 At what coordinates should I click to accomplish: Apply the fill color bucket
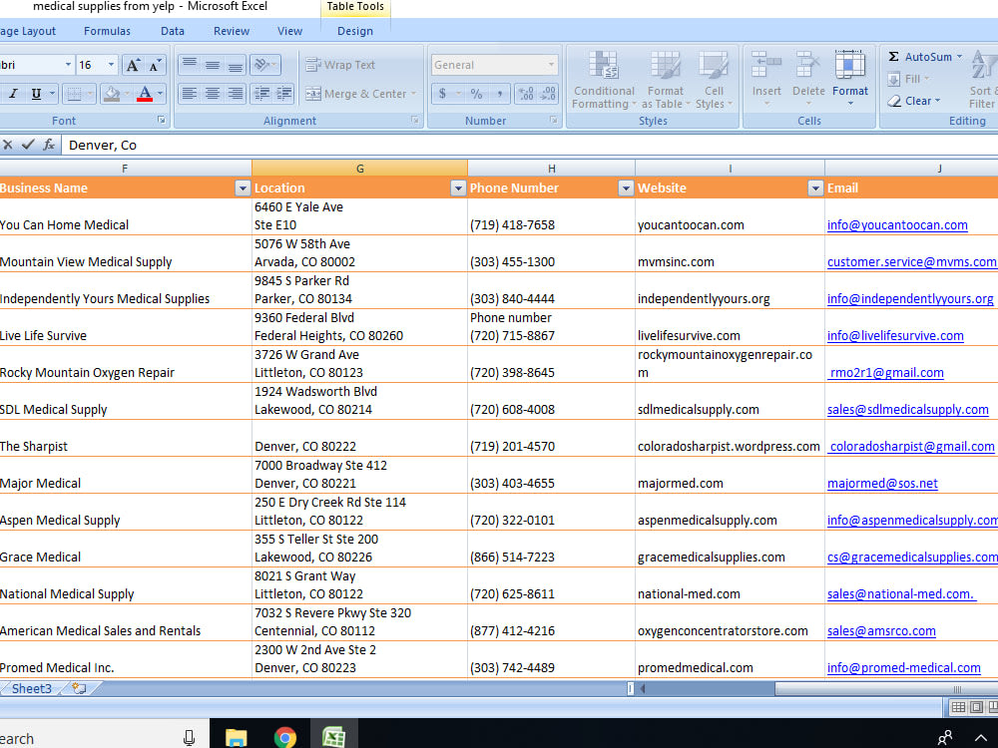tap(112, 94)
